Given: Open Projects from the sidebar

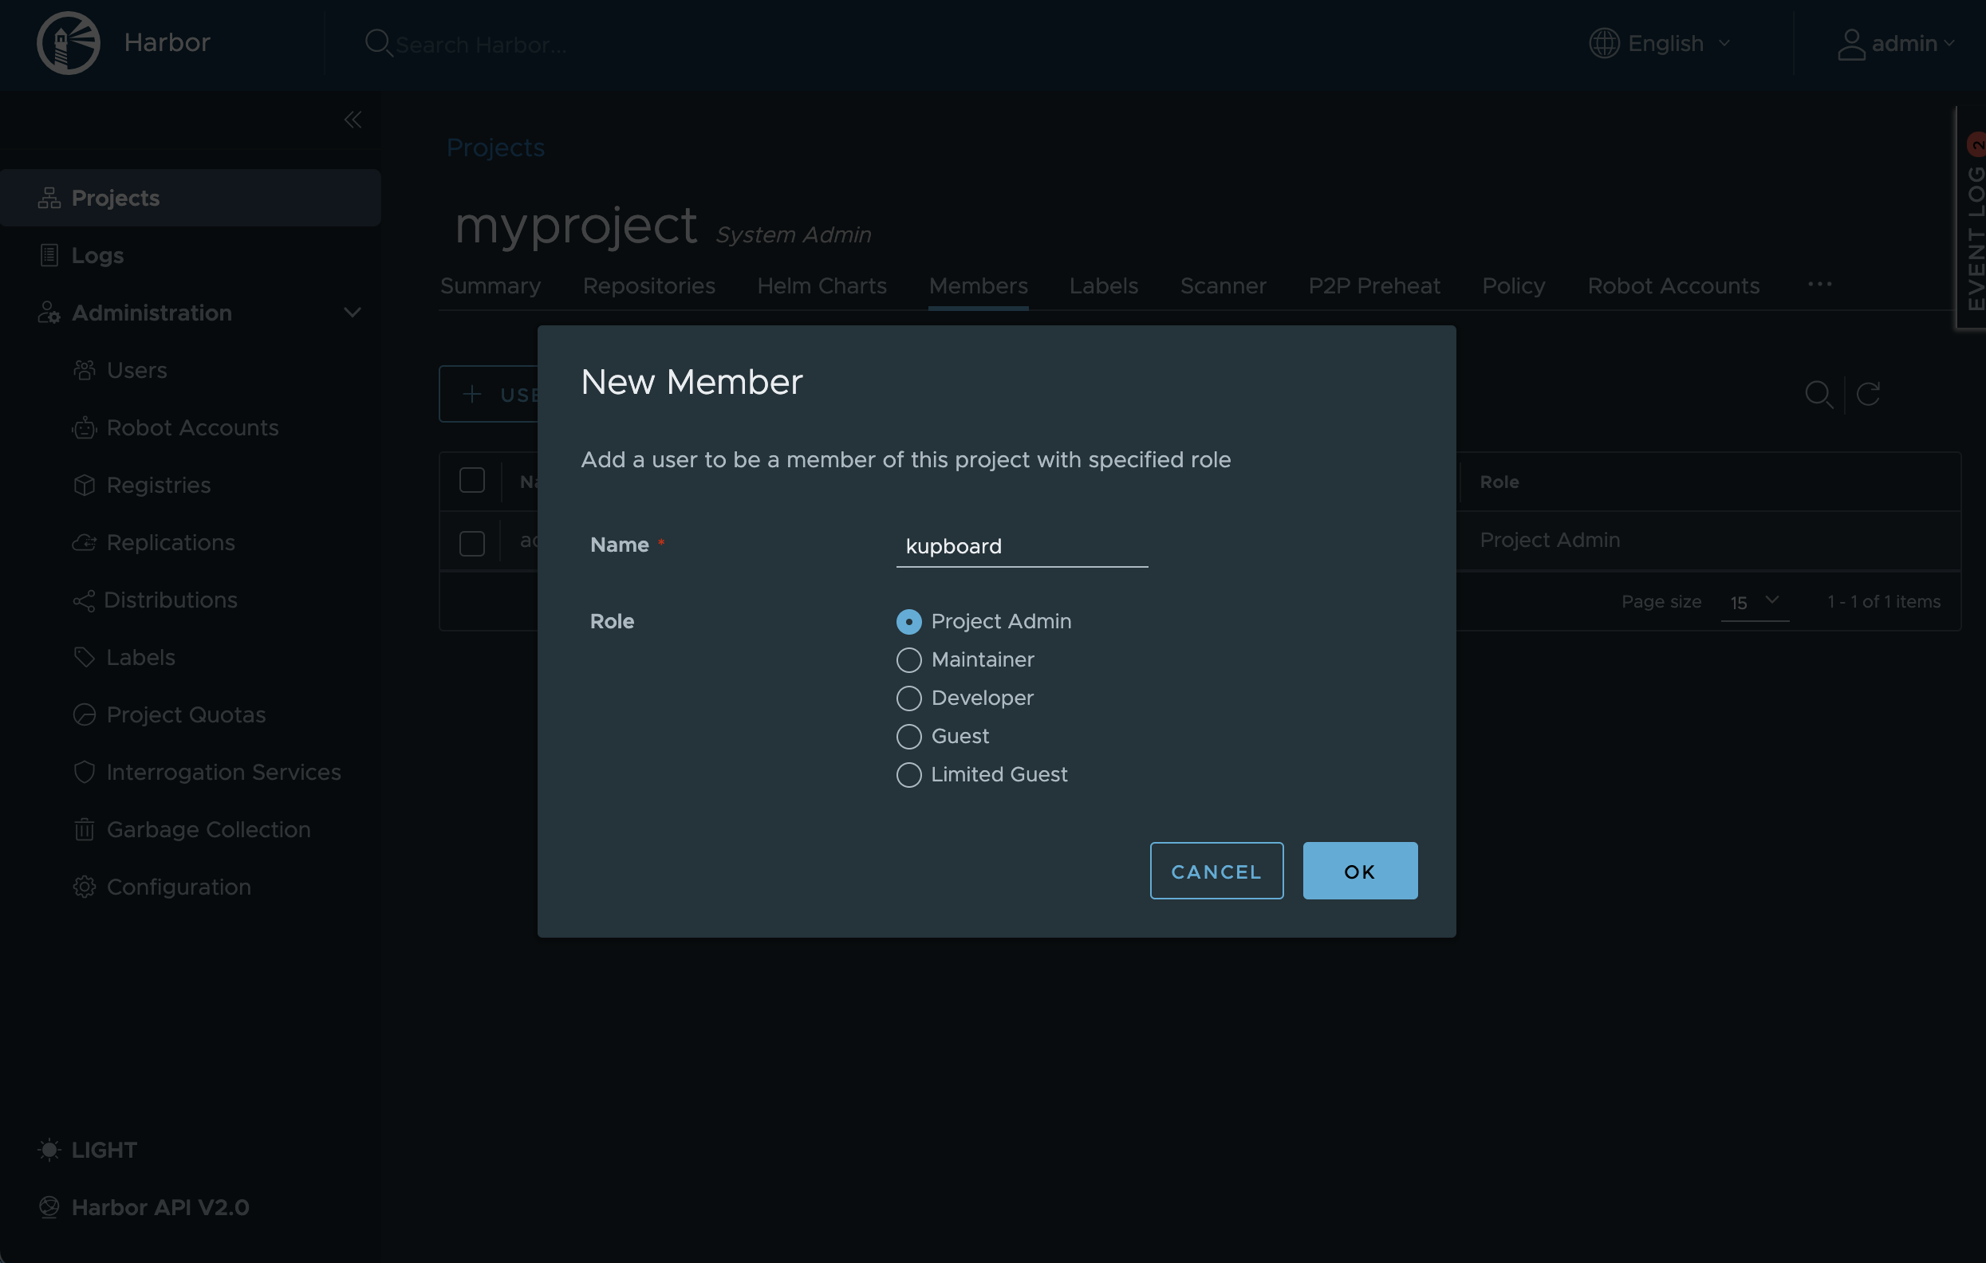Looking at the screenshot, I should (191, 198).
